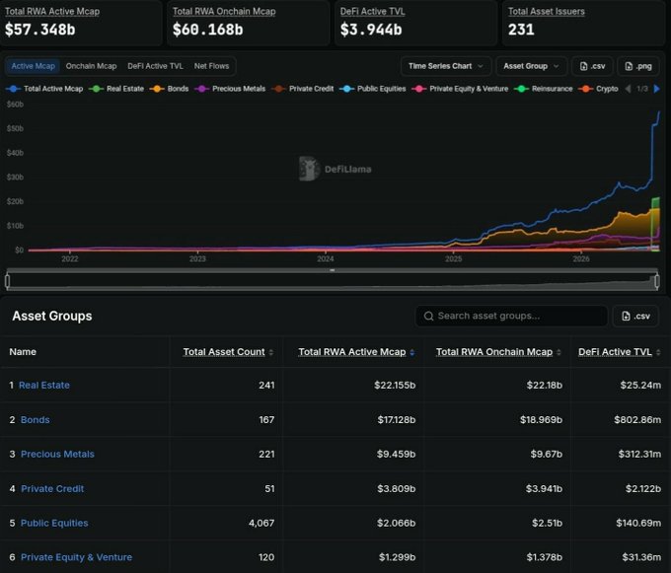Click the $140.69m Public Equities TVL cell

(x=638, y=523)
